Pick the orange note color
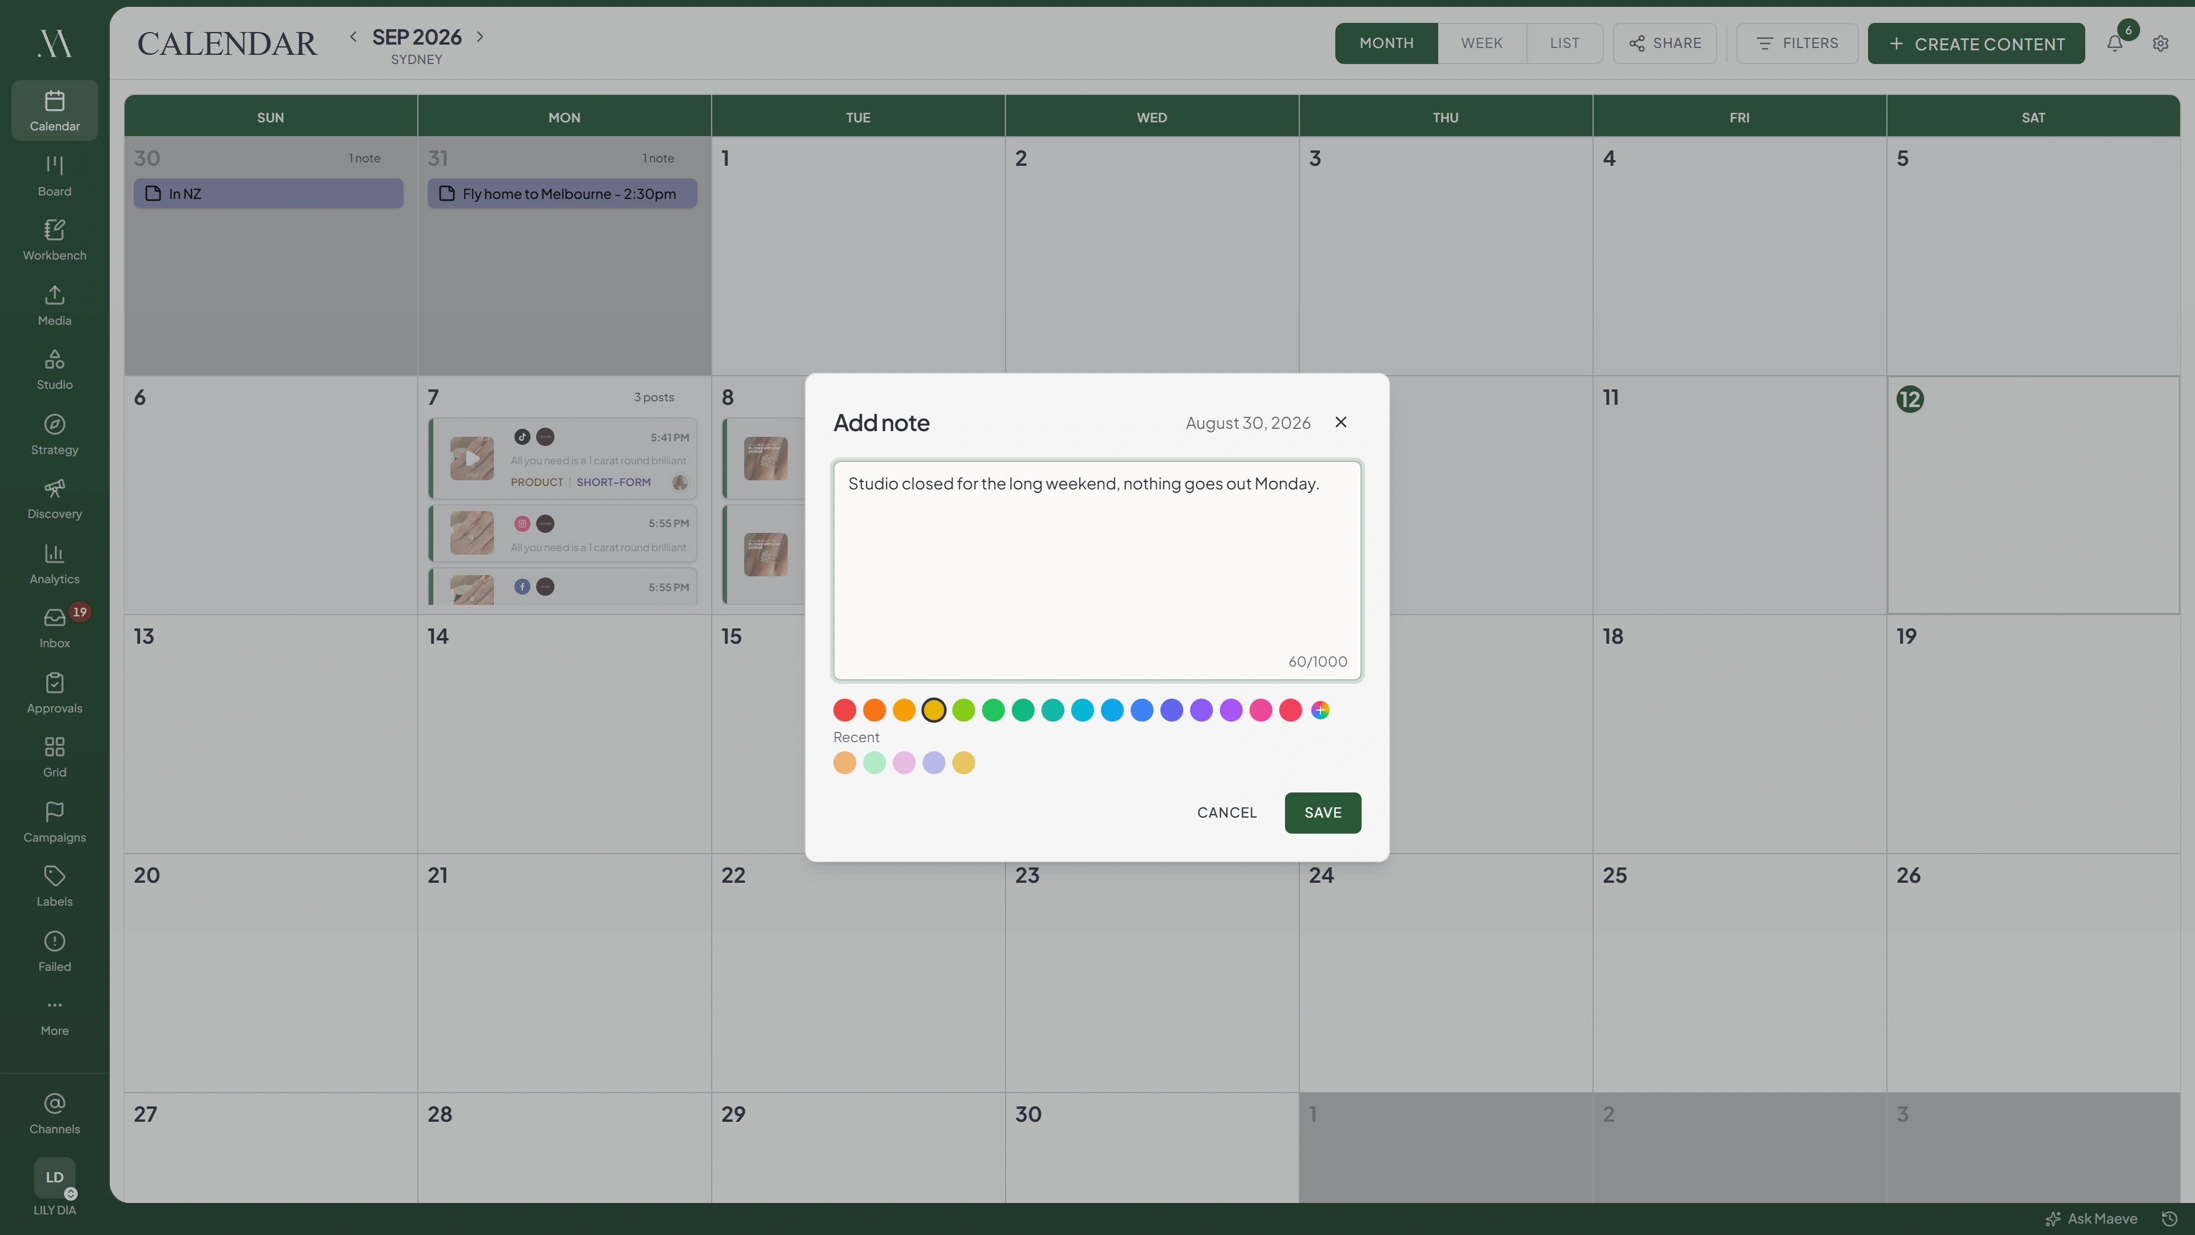Viewport: 2195px width, 1235px height. 874,710
